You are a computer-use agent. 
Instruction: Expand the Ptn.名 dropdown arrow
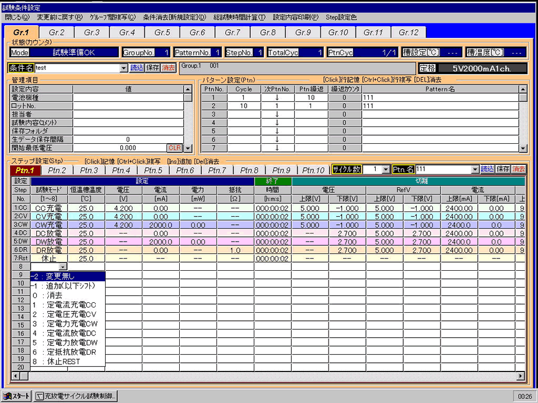[x=475, y=169]
